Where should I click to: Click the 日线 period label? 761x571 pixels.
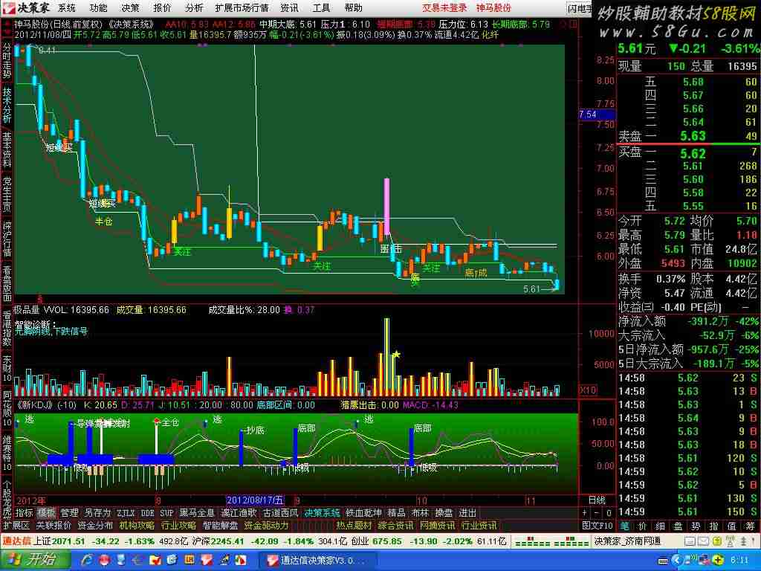click(597, 500)
